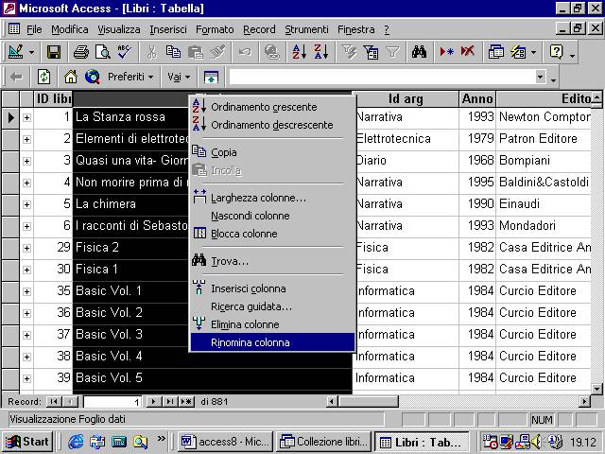Click the Cut scissors icon
The height and width of the screenshot is (454, 605).
pyautogui.click(x=151, y=52)
